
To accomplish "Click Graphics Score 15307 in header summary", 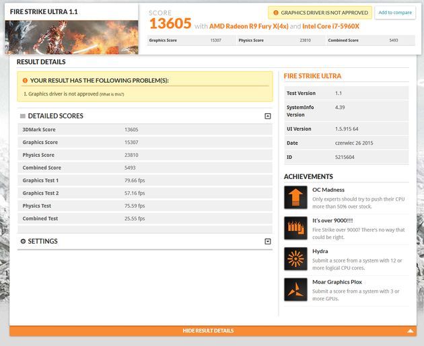I will 192,40.
